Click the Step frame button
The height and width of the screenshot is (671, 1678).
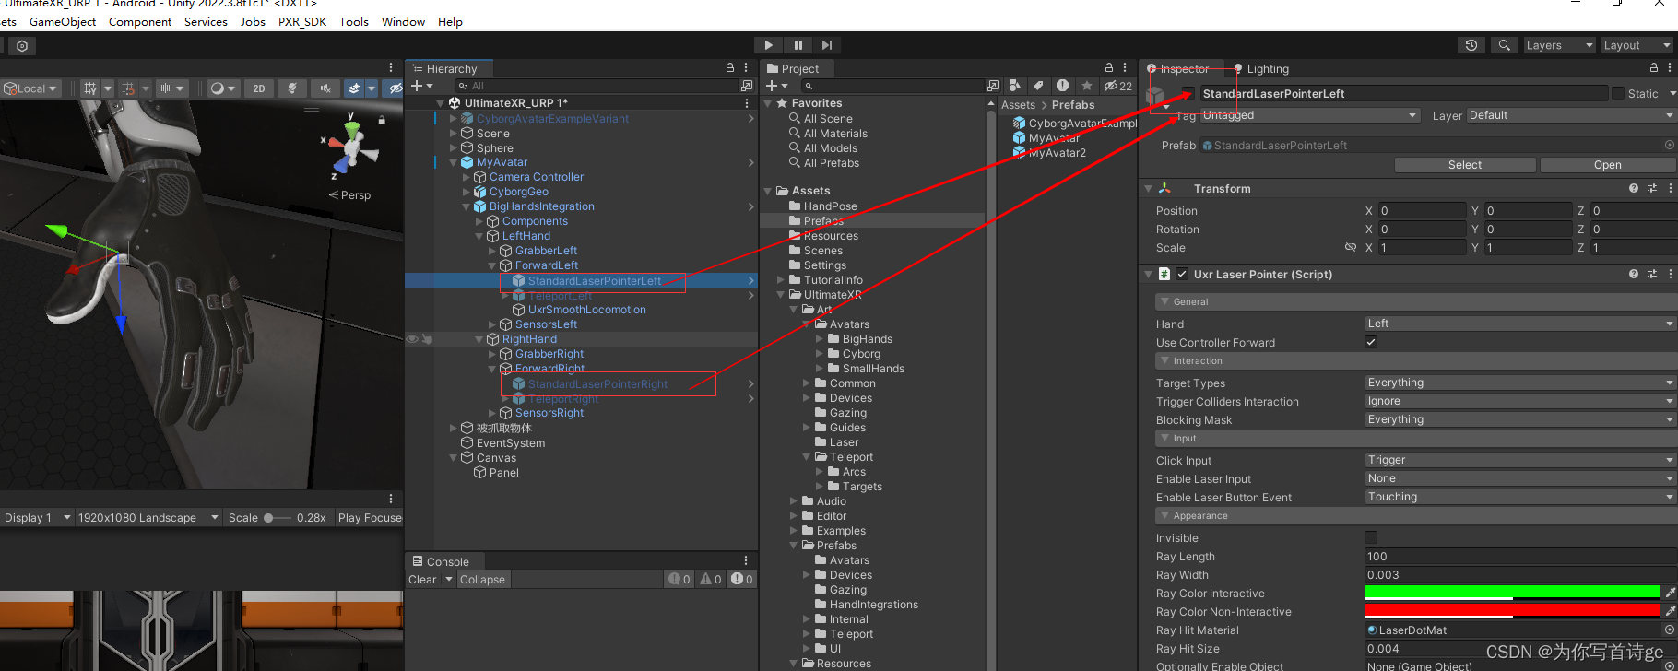coord(827,45)
